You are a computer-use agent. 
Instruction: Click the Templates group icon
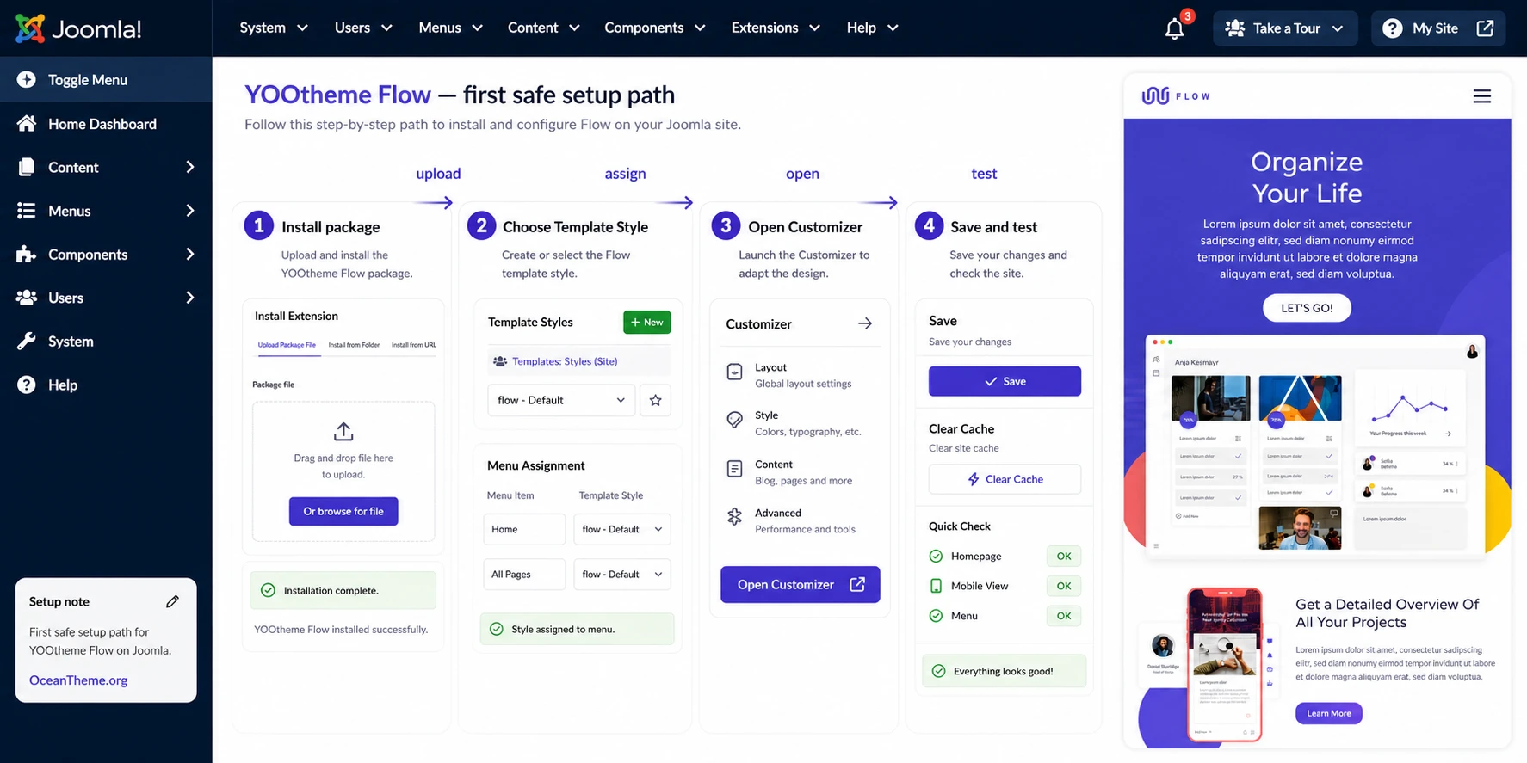499,361
